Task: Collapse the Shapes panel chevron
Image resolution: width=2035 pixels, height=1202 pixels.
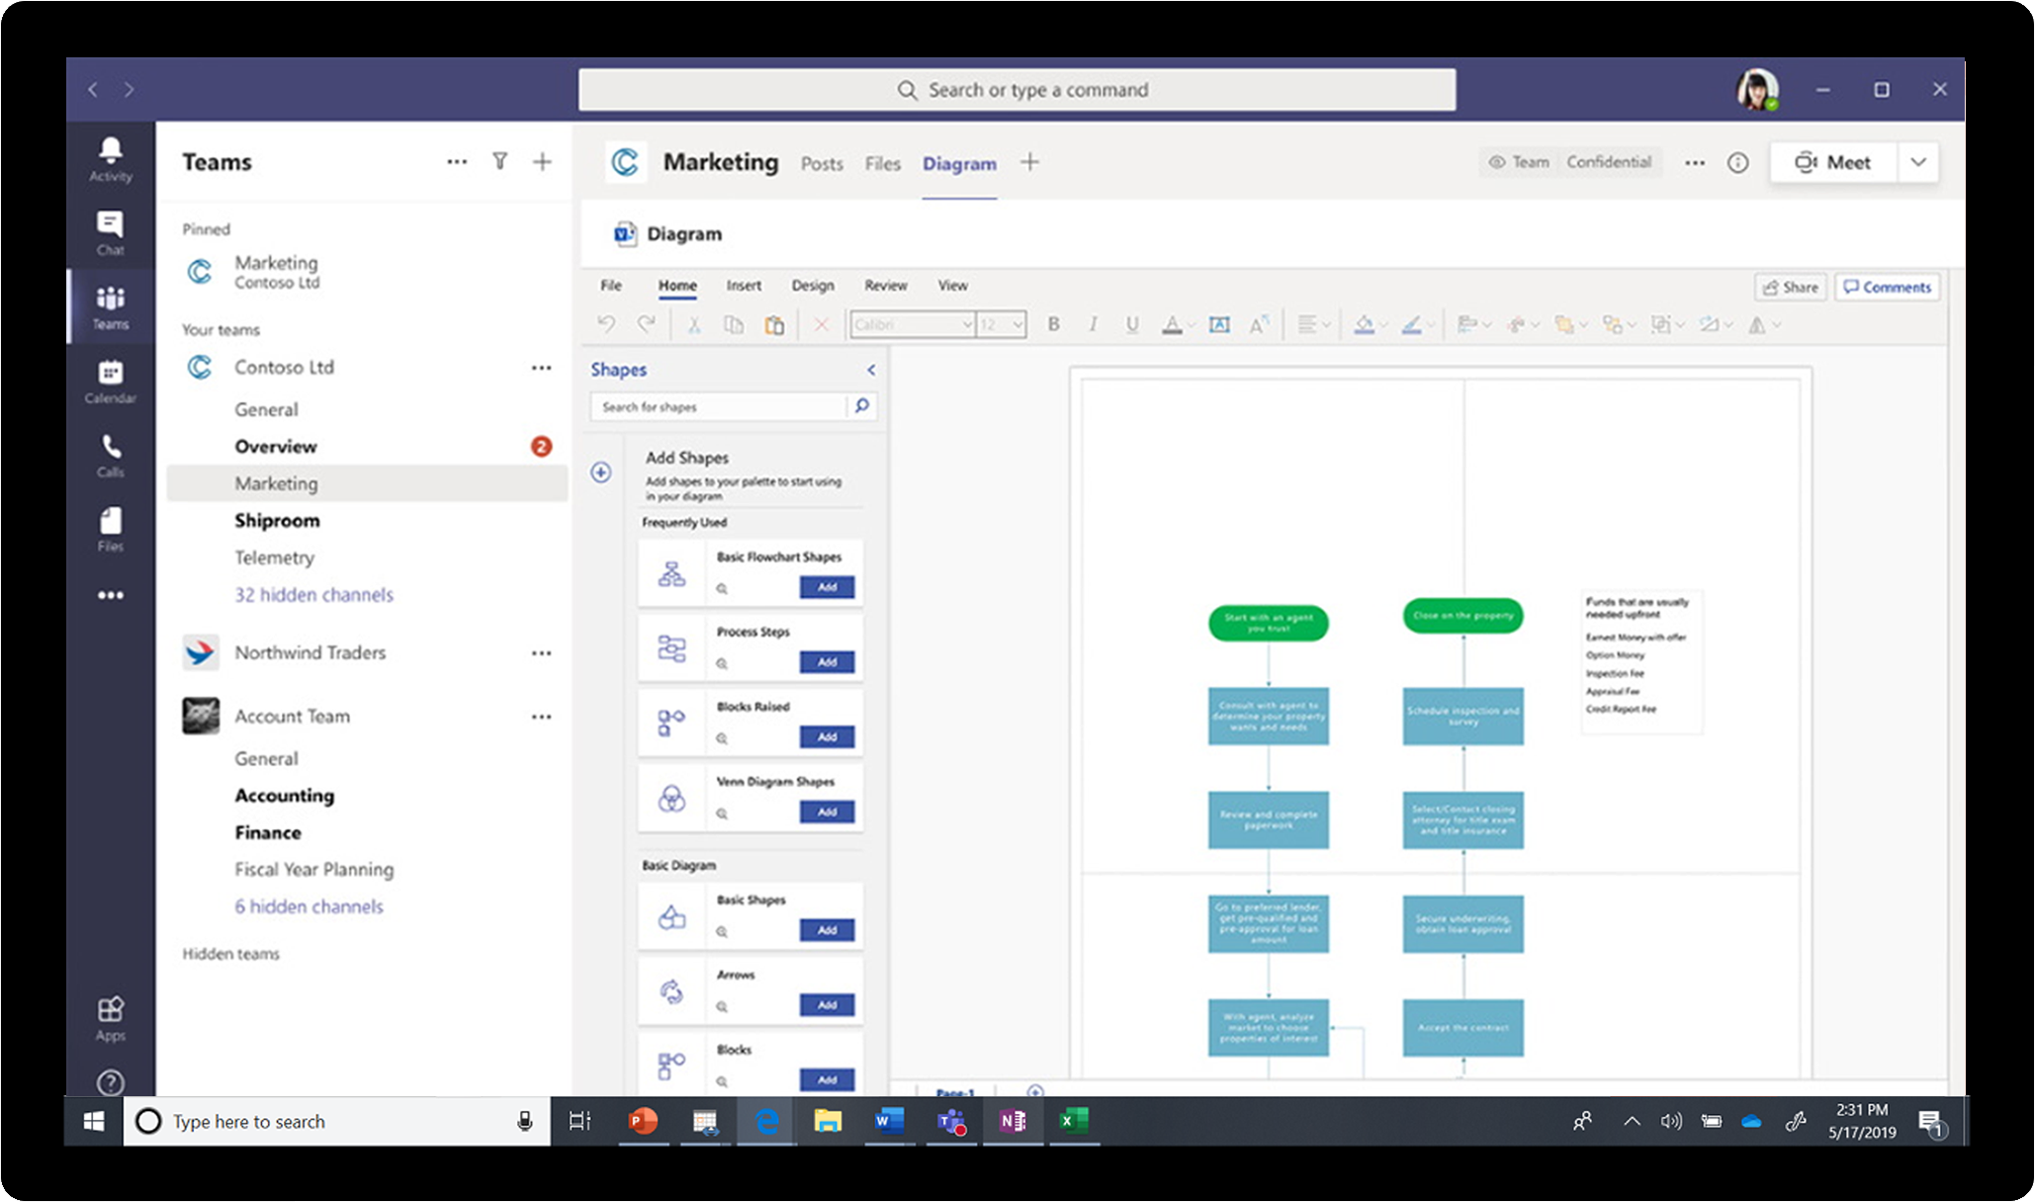Action: pos(870,370)
